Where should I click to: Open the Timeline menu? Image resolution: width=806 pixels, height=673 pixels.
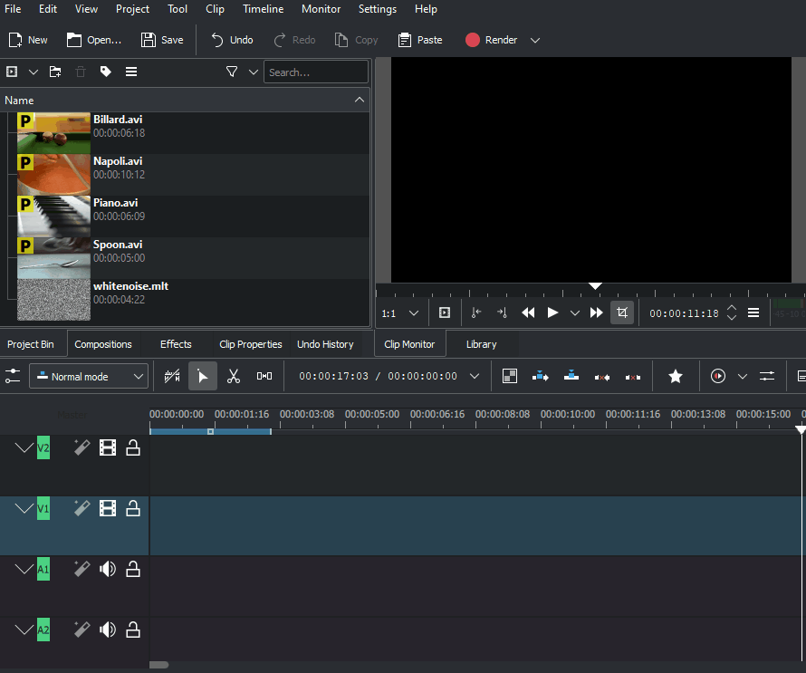tap(264, 9)
